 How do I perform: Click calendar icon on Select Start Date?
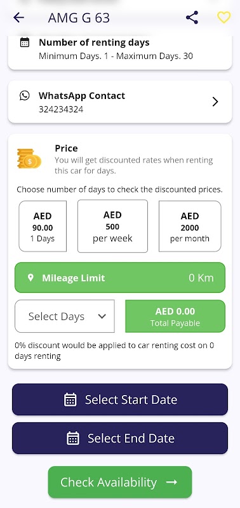[x=70, y=399]
